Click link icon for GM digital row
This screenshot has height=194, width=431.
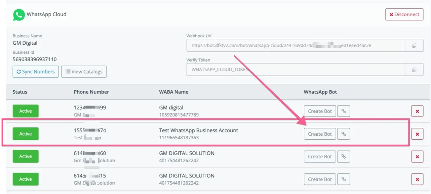(x=344, y=111)
